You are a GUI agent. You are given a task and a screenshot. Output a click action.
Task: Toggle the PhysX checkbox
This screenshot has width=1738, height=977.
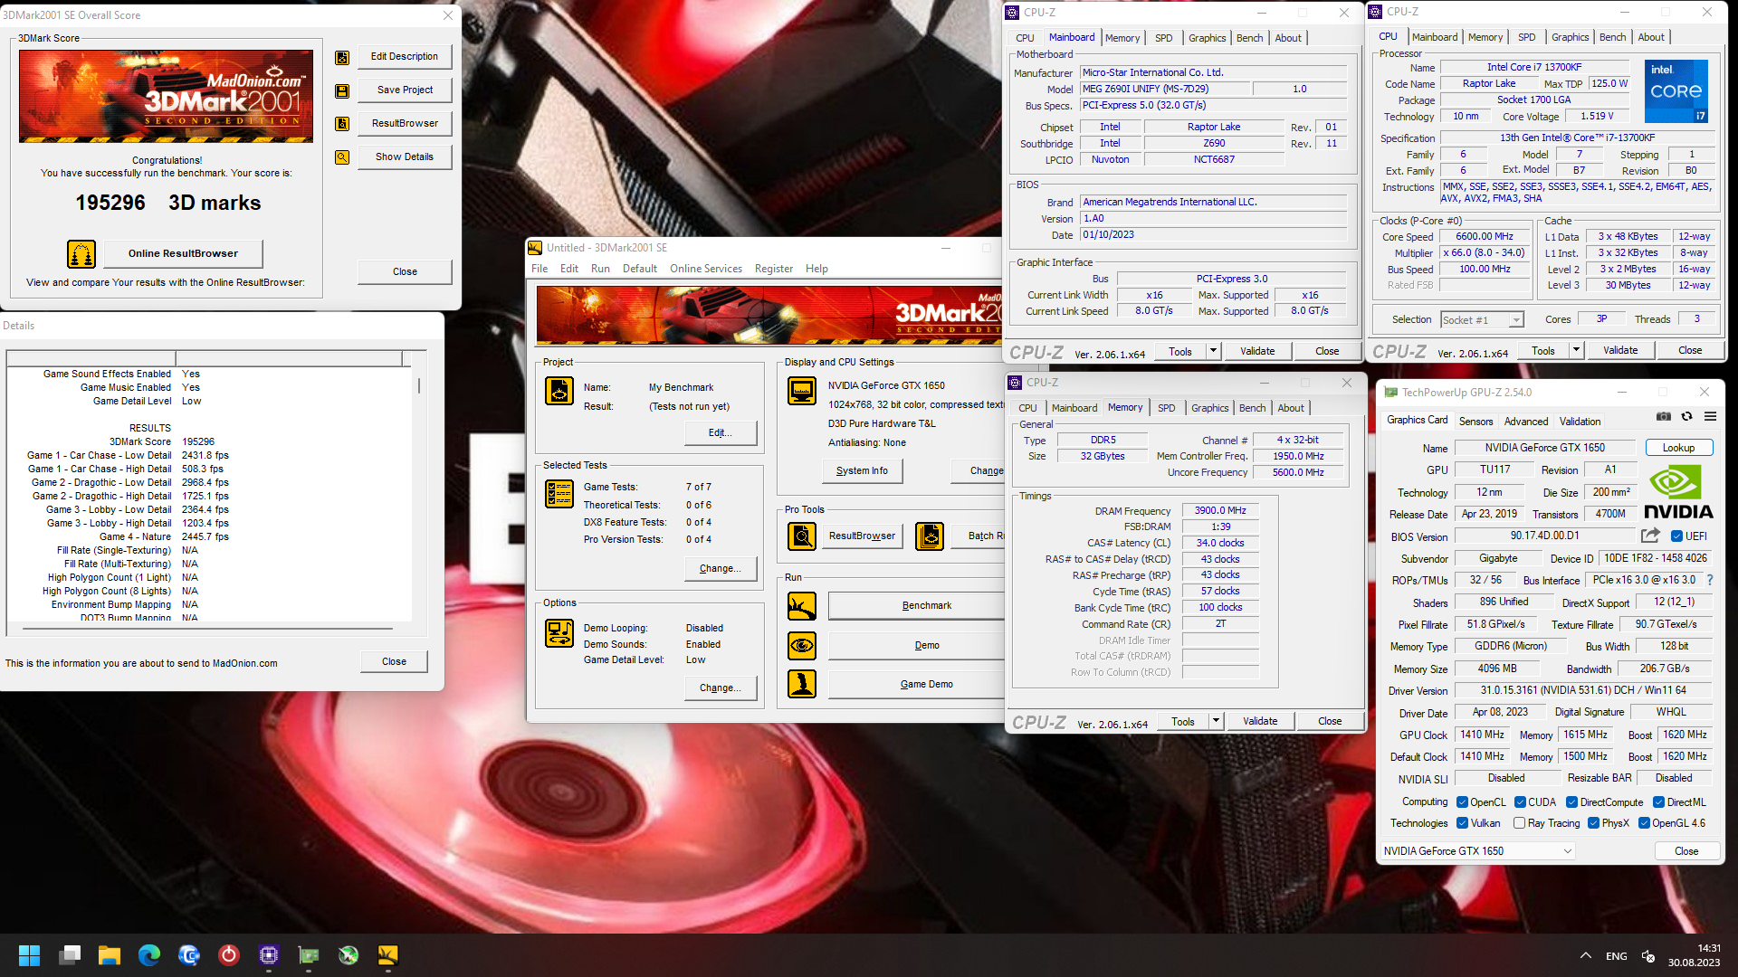click(x=1594, y=823)
